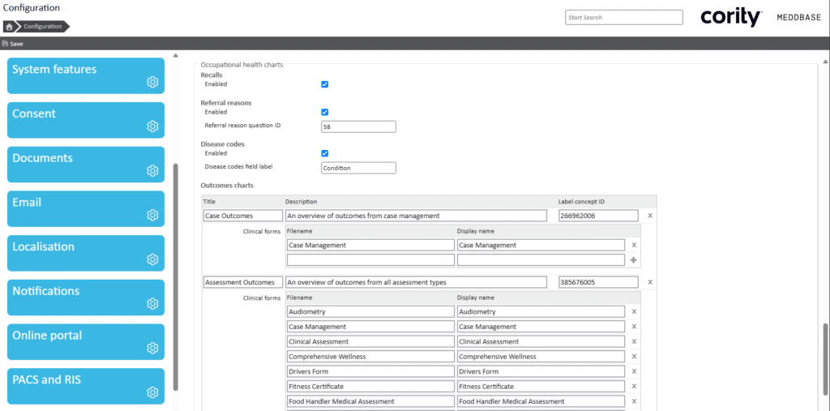Edit Assessment Outcomes description field
Image resolution: width=830 pixels, height=411 pixels.
tap(416, 282)
